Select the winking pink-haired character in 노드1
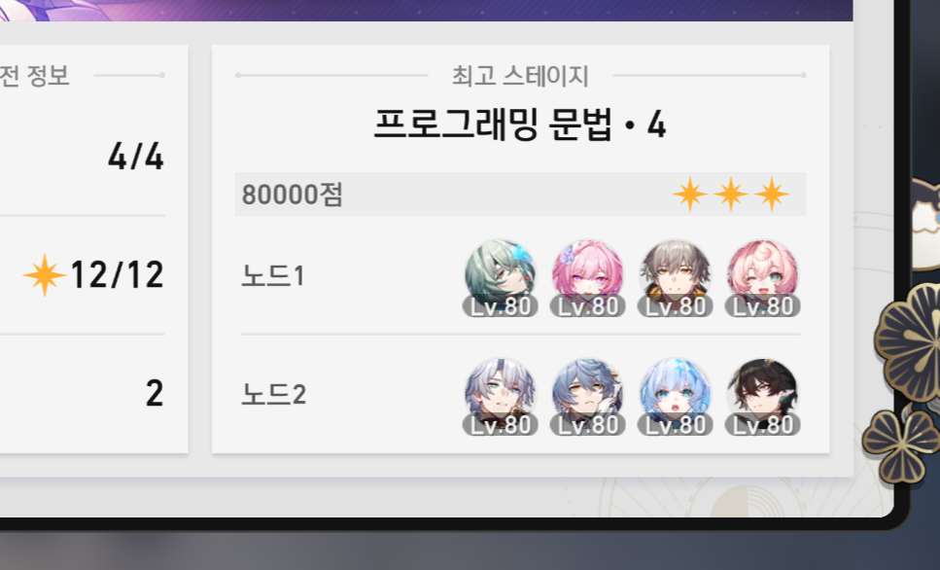This screenshot has width=940, height=570. point(762,278)
